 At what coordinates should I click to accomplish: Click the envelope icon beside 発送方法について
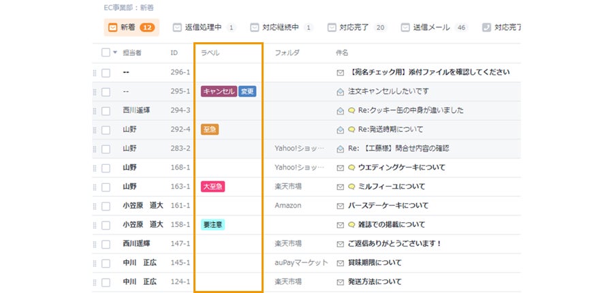(341, 282)
